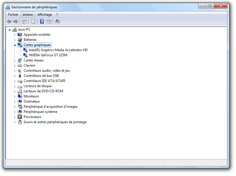
Task: Expand Périphérique d'acquisition d'images node
Action: click(x=15, y=107)
